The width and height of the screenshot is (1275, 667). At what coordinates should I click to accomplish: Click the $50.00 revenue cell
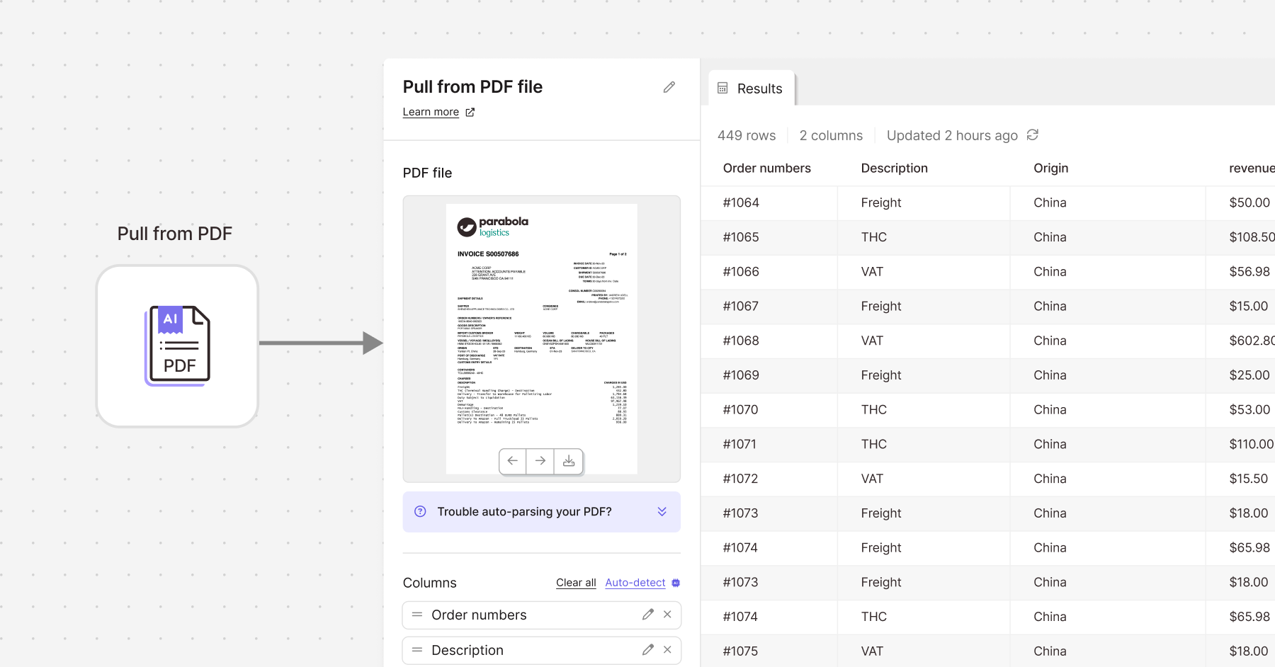pos(1240,203)
